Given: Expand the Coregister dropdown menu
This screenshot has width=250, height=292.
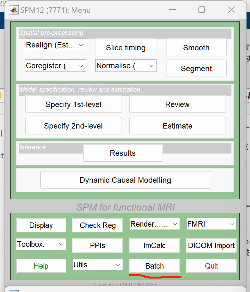Looking at the screenshot, I should (55, 66).
